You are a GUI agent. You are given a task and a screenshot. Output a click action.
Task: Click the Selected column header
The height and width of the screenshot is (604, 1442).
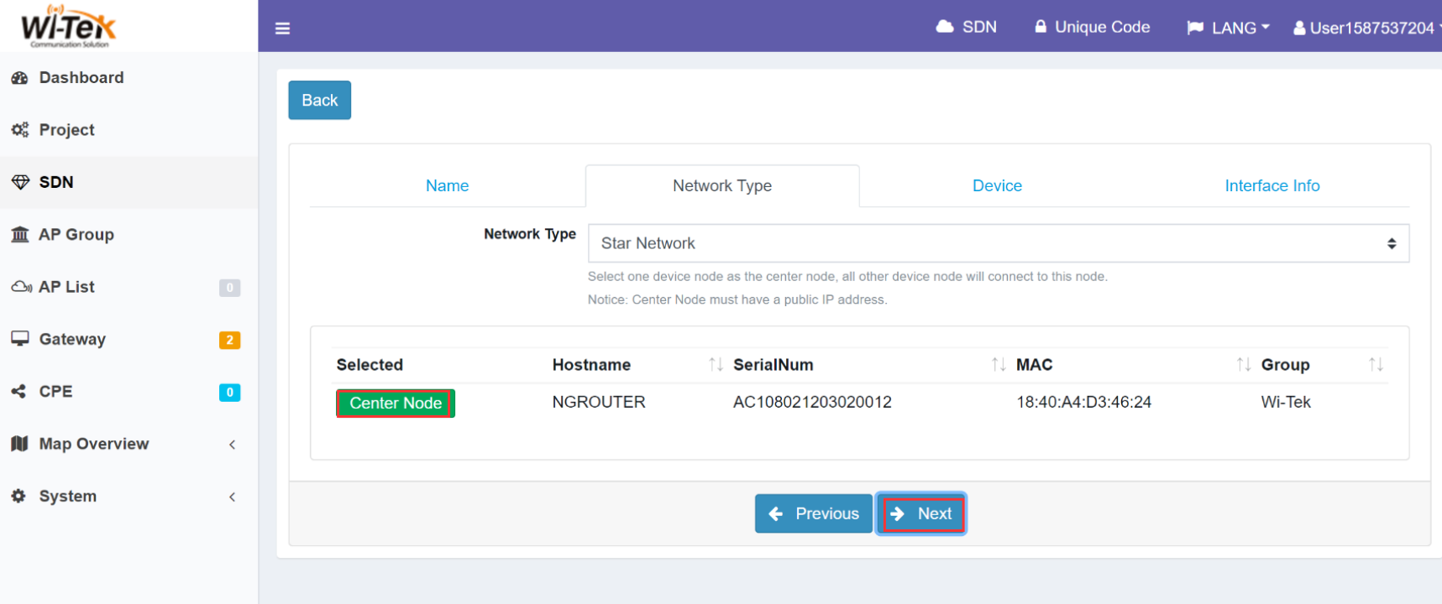click(370, 365)
